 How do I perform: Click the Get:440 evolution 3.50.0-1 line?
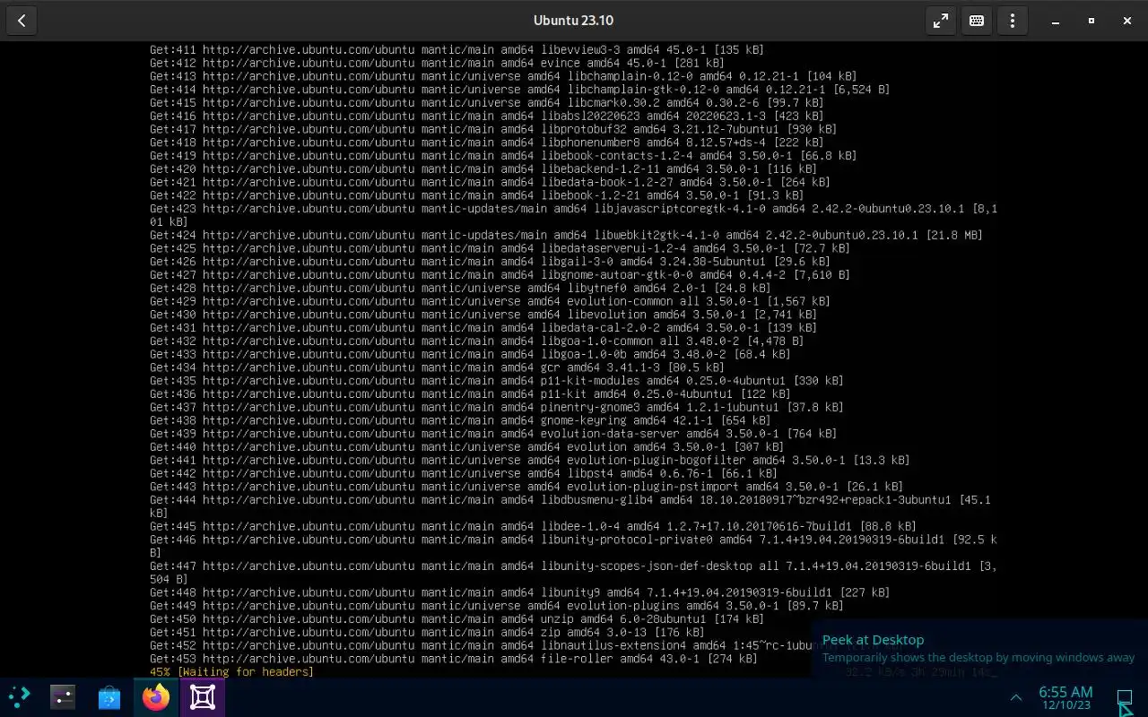tap(467, 447)
